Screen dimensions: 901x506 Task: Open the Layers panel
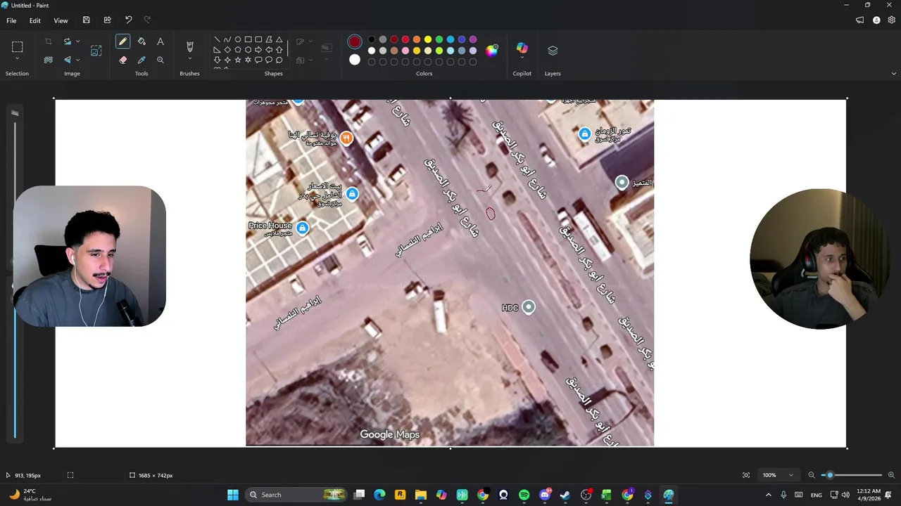[553, 51]
